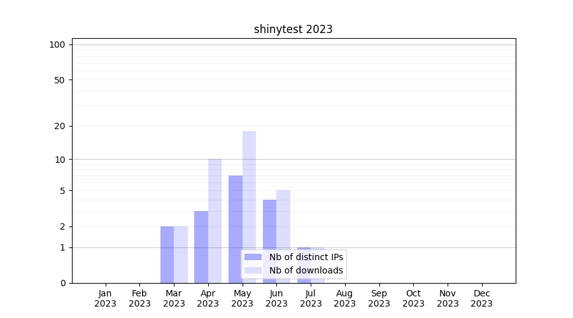Click the chart title shinytest 2023

[x=293, y=29]
